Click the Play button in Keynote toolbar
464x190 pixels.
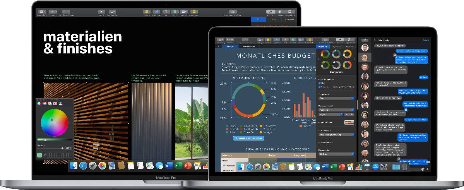click(101, 12)
